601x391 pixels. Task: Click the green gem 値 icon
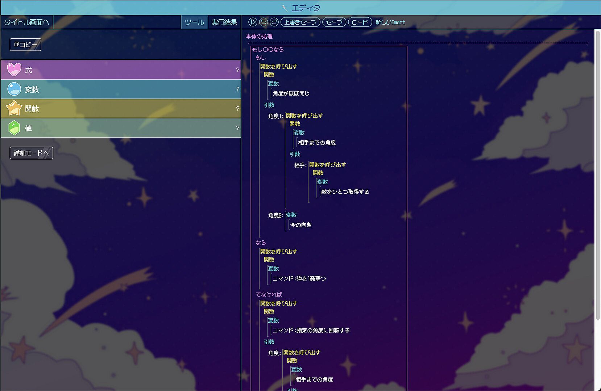14,128
